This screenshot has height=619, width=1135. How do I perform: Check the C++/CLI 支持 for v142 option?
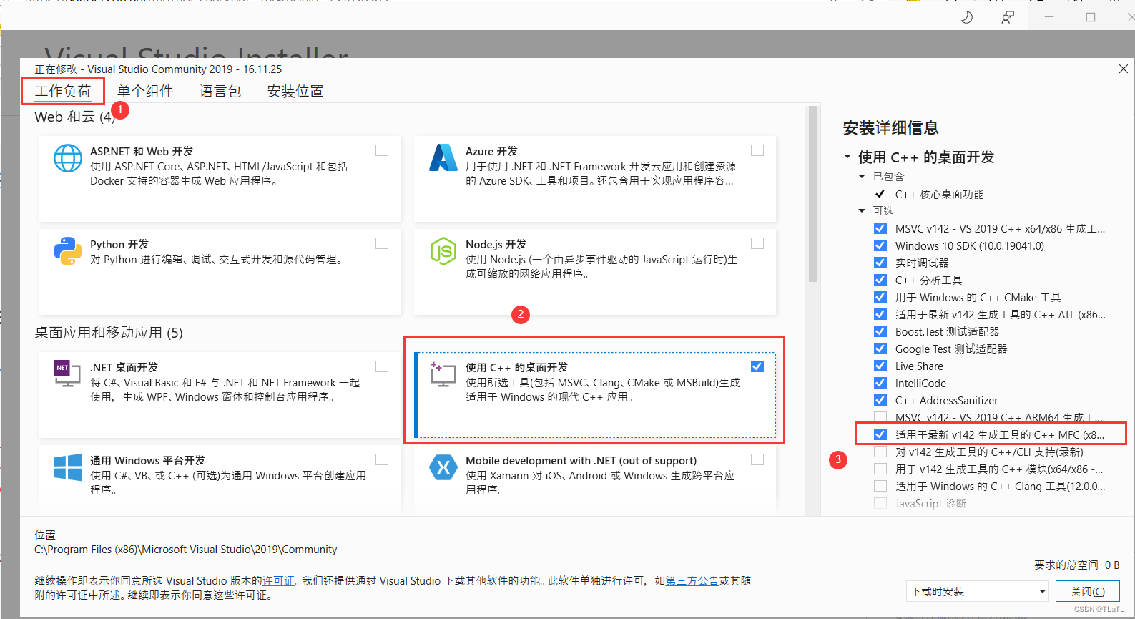tap(880, 452)
